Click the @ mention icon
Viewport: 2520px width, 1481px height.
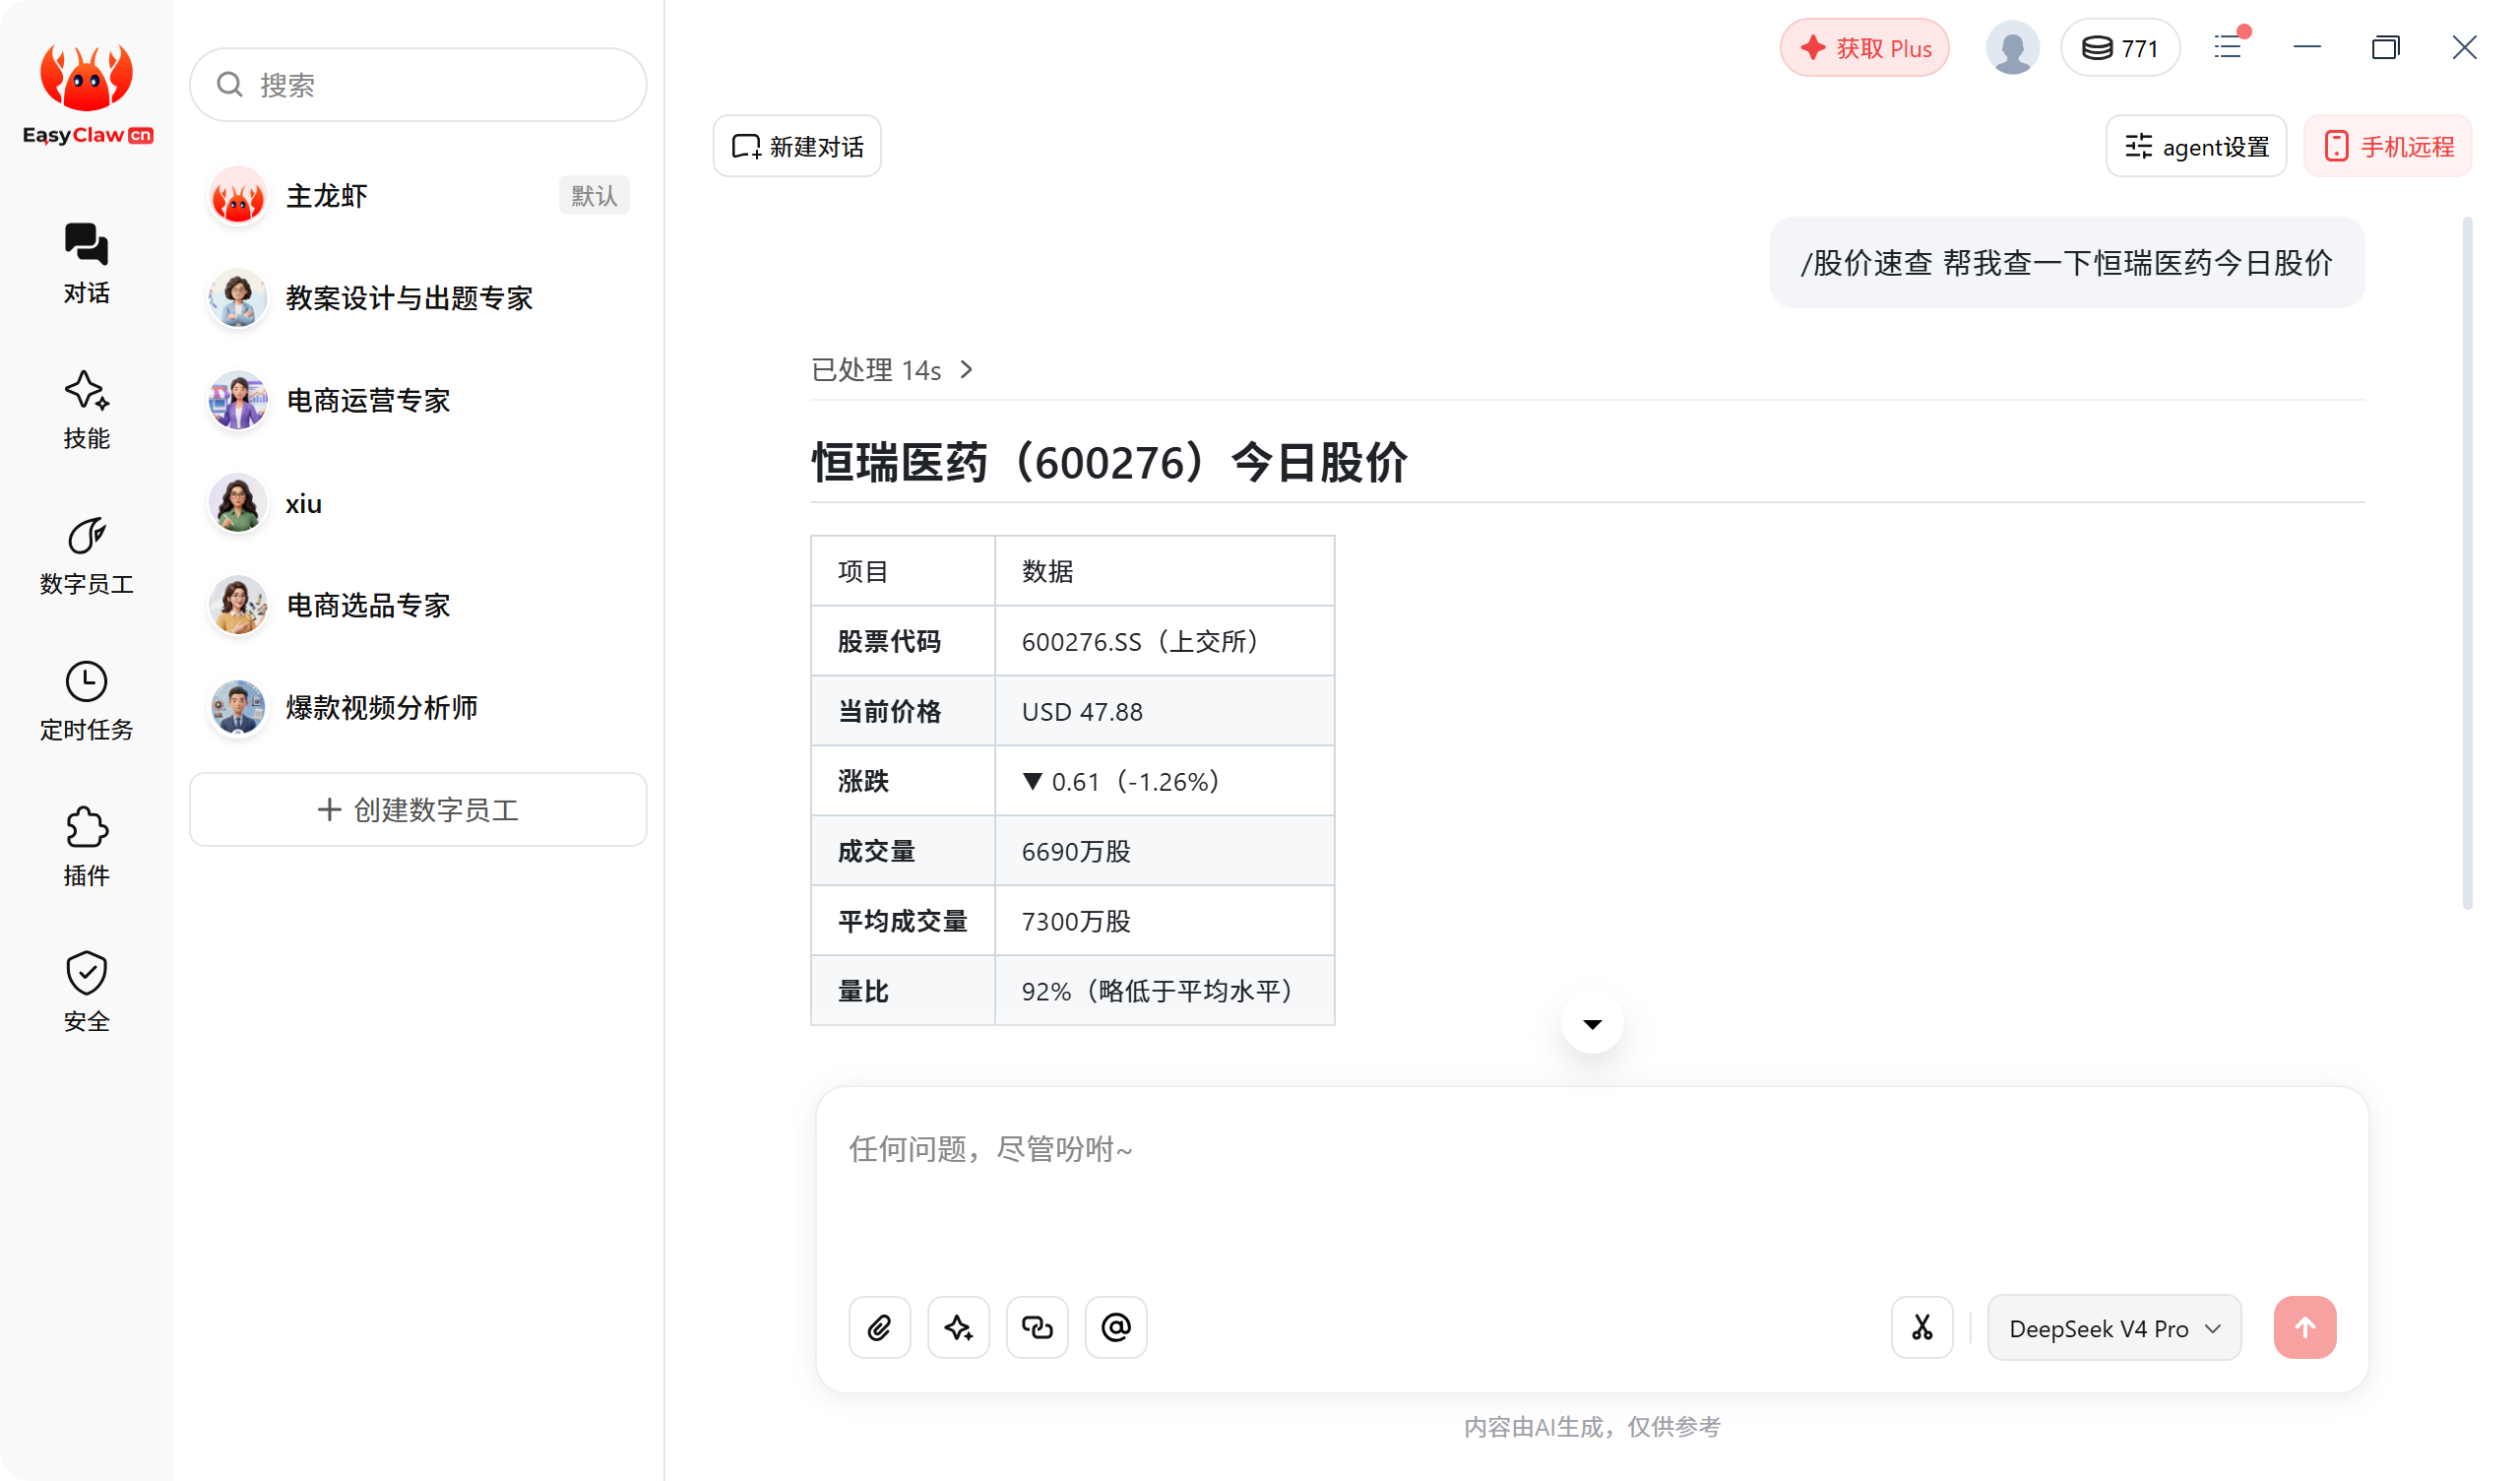click(x=1116, y=1327)
